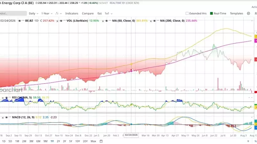Screen dimensions: 257x144
Task: Open the f(x) expressions menu
Action: point(100,13)
